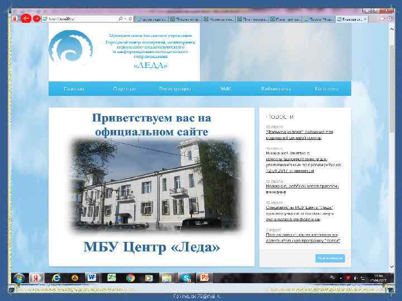The image size is (402, 301).
Task: Click the Yandex icon left of Back button
Action: coord(15,19)
